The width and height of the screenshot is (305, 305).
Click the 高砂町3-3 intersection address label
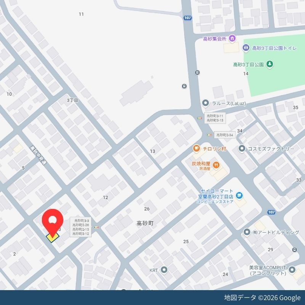[81, 227]
